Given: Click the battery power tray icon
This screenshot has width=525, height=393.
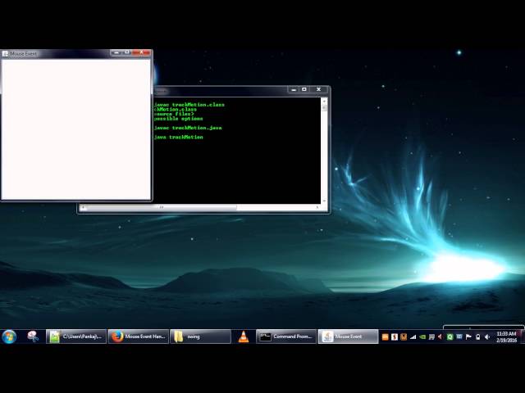Looking at the screenshot, I should pos(477,337).
